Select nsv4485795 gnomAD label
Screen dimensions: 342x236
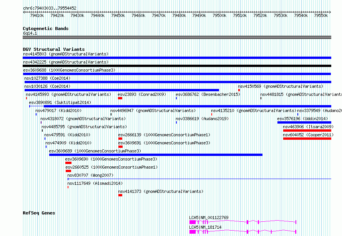pyautogui.click(x=84, y=127)
